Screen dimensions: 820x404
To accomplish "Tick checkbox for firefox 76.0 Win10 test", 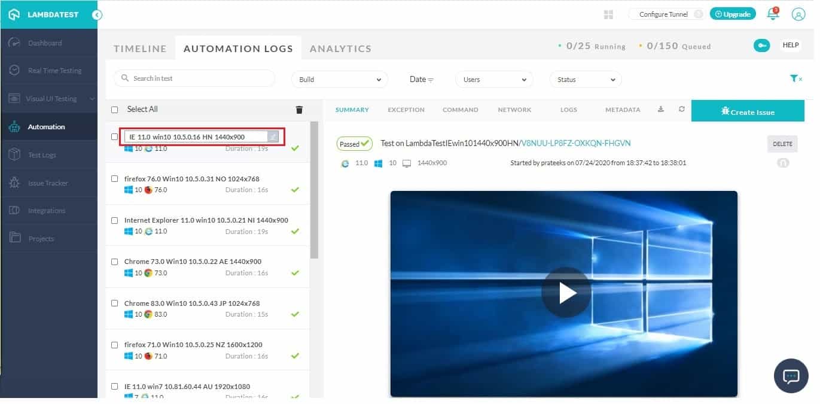I will pos(115,179).
